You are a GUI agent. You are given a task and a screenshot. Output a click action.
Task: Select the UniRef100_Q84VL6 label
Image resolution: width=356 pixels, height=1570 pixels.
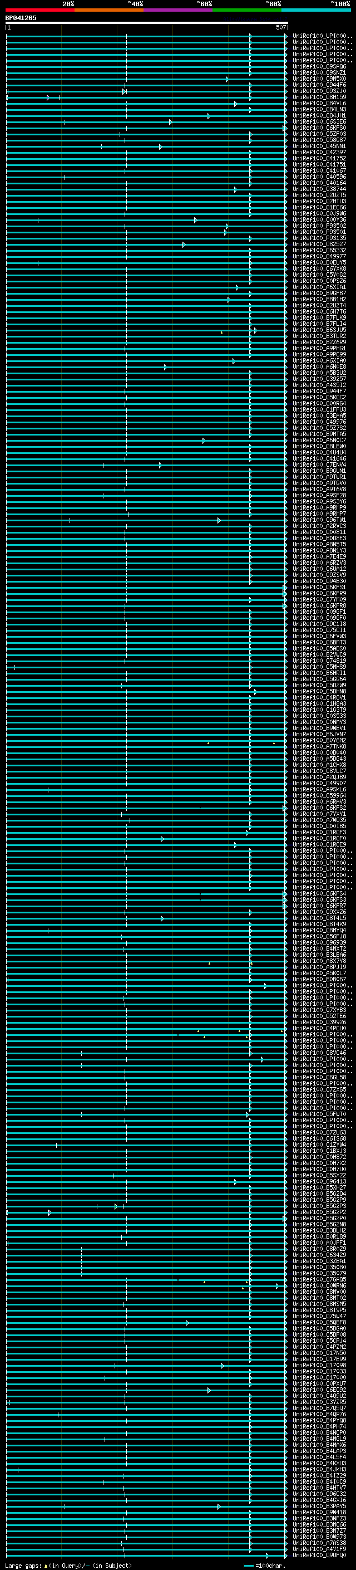tap(319, 103)
